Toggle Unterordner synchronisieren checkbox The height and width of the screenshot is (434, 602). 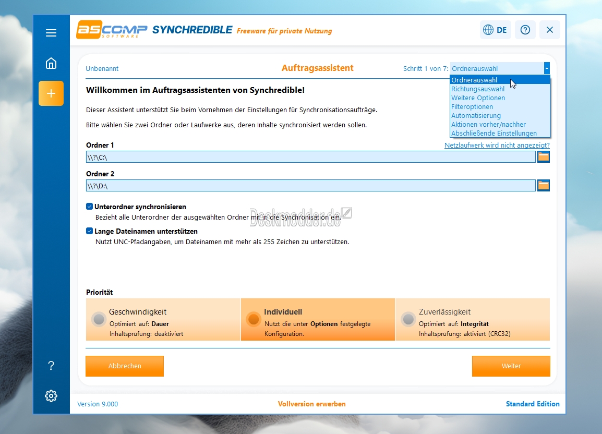click(89, 207)
